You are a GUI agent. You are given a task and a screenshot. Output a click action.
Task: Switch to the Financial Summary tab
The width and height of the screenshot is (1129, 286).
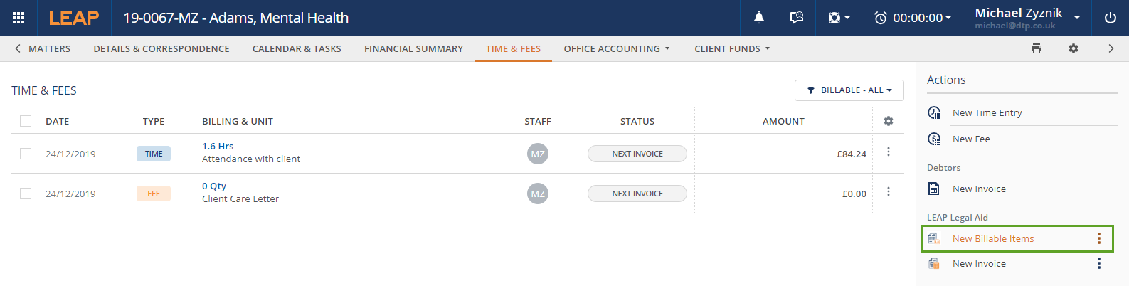(413, 48)
